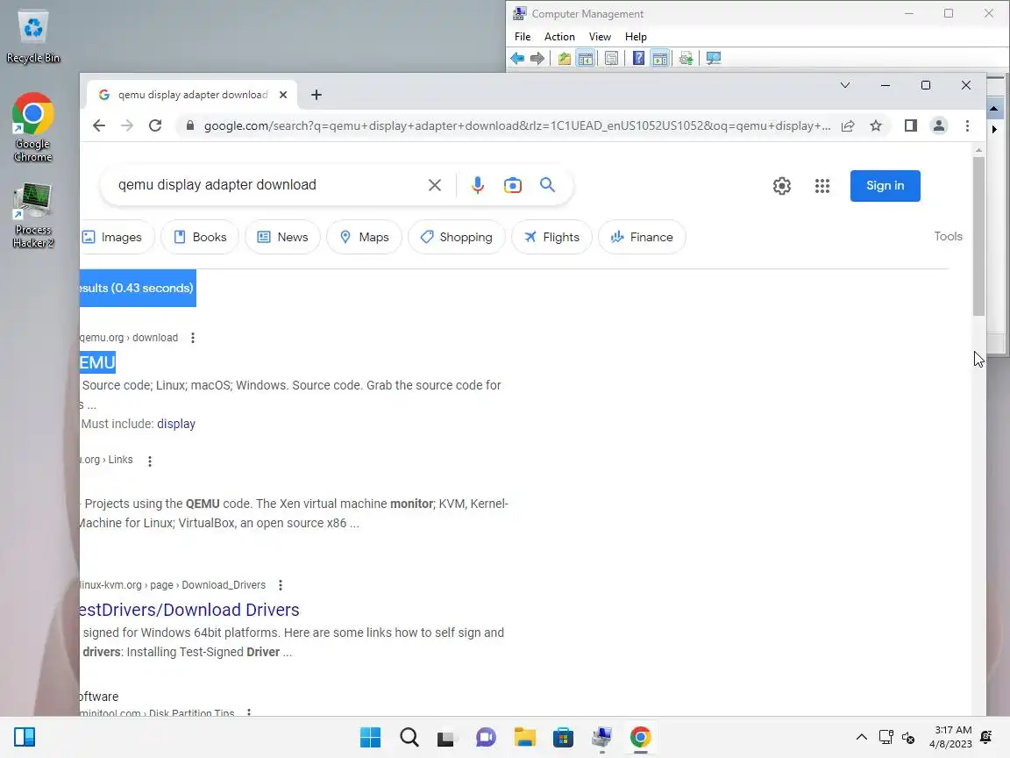Open Google settings gear
Screen dimensions: 1010x758
(781, 186)
